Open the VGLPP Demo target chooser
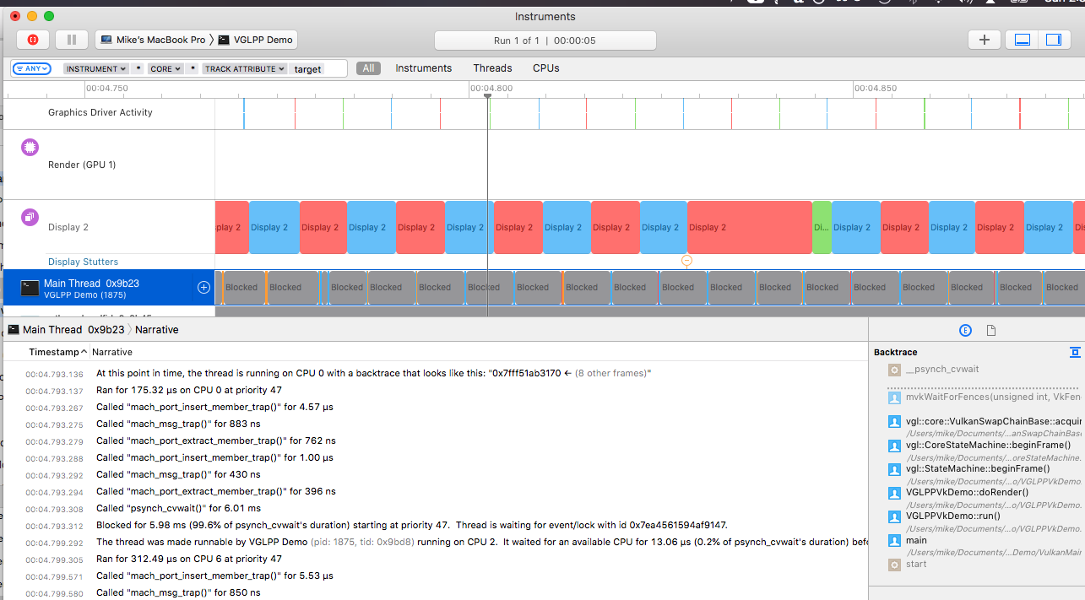Image resolution: width=1085 pixels, height=600 pixels. pyautogui.click(x=256, y=40)
